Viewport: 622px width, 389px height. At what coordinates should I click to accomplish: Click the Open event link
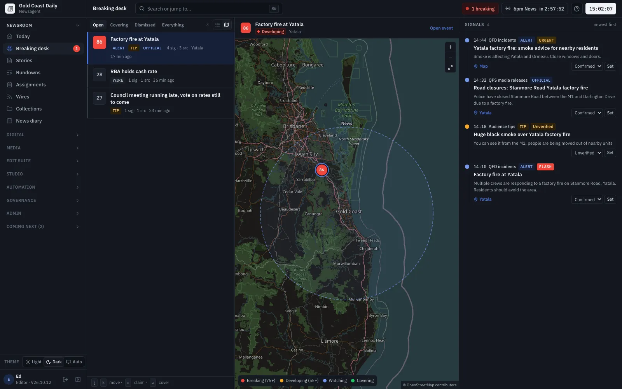coord(441,28)
